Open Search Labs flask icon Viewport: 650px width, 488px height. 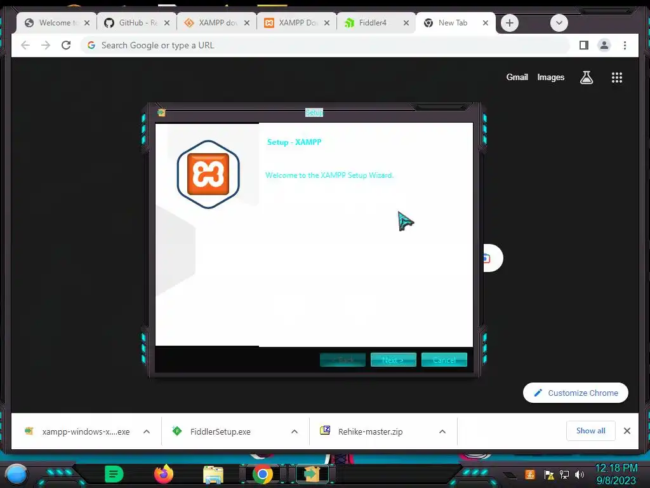pos(586,77)
